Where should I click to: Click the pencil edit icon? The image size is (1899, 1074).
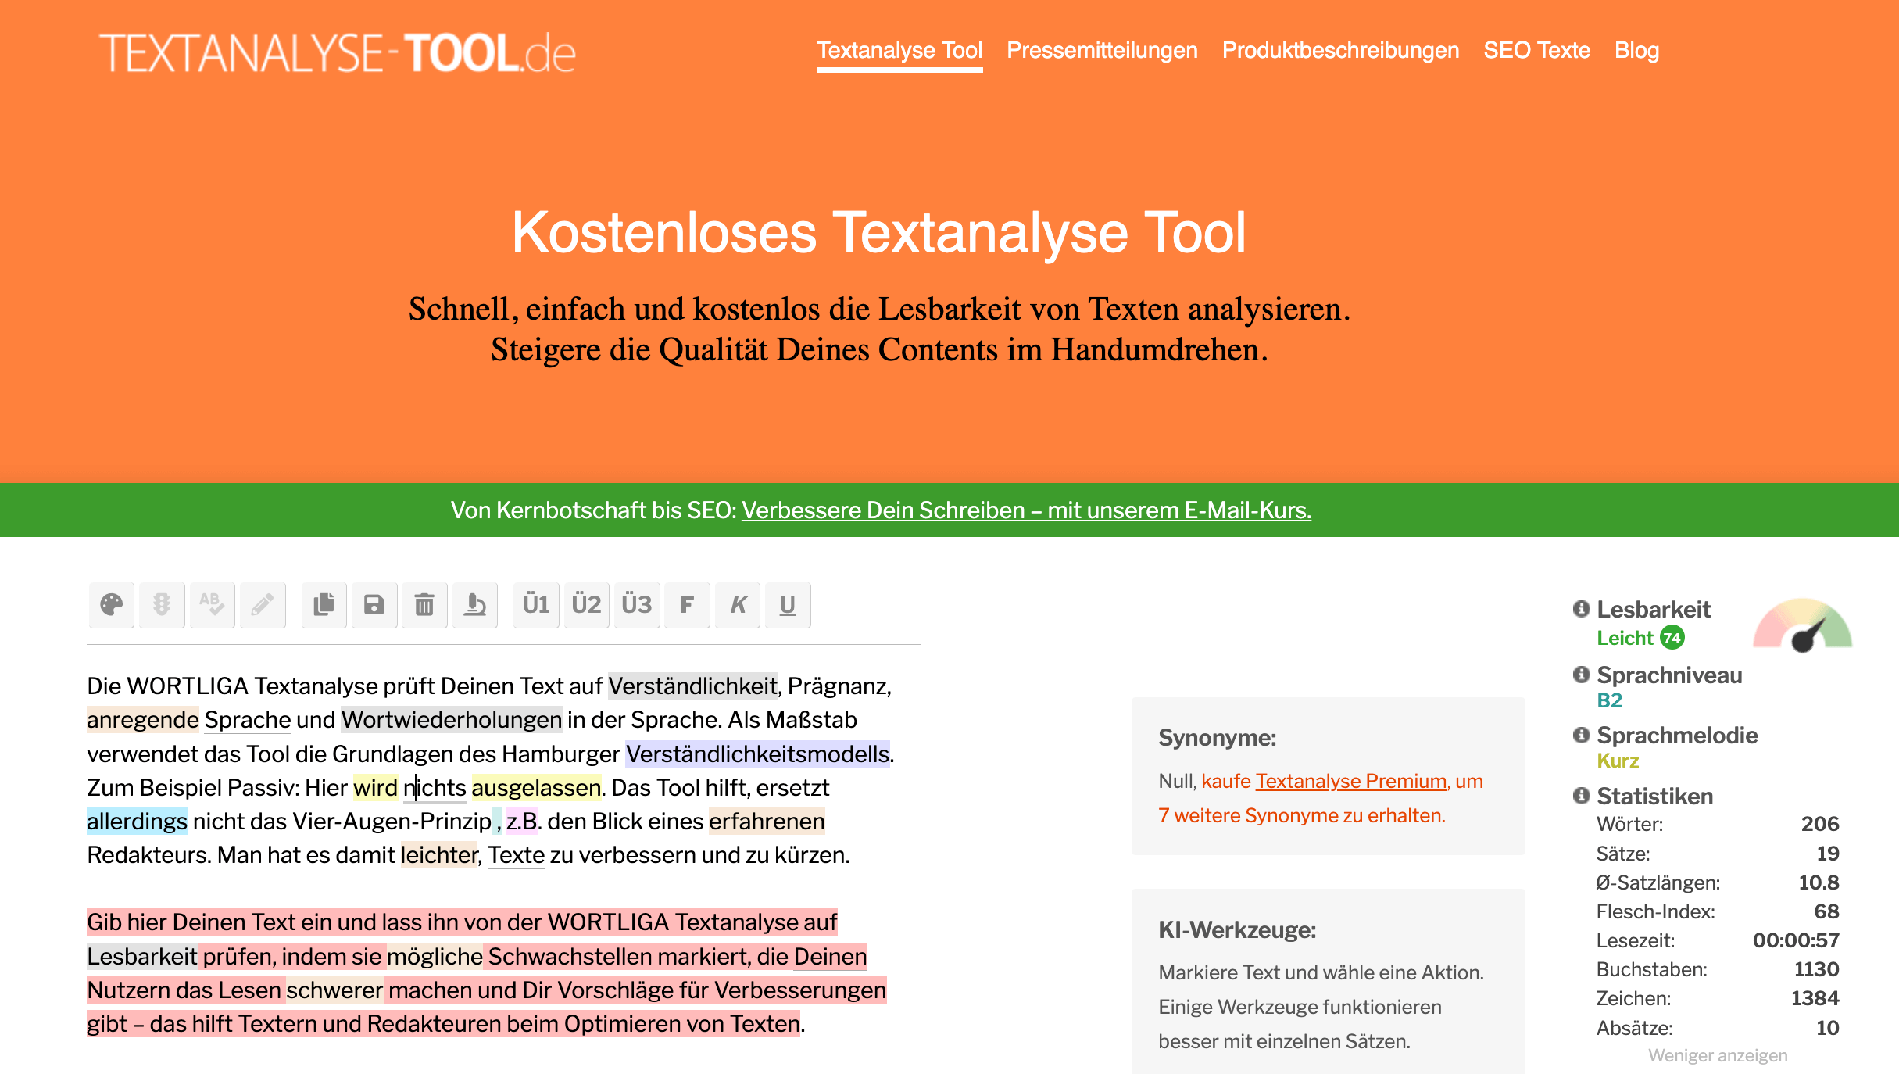click(x=262, y=605)
